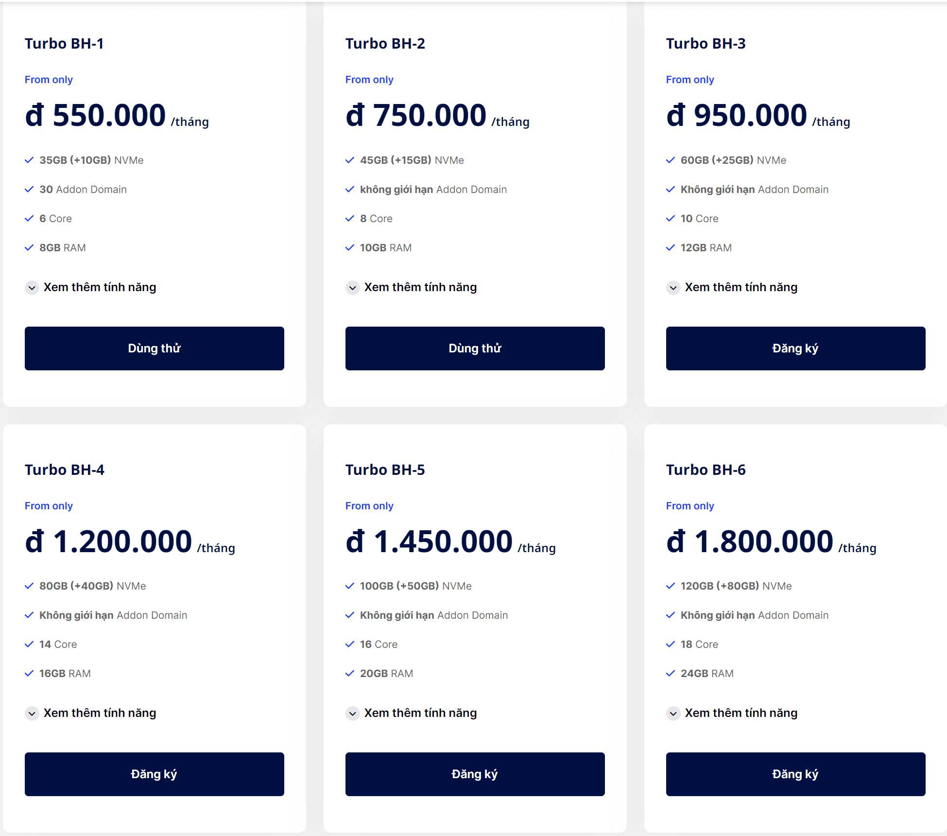
Task: Register for Turbo BH-3 with Đăng ký
Action: point(795,348)
